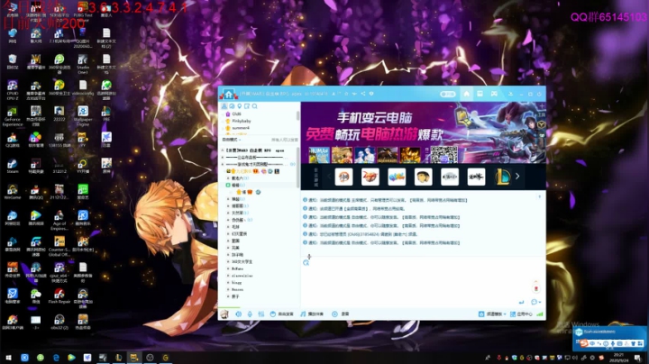Viewport: 649px width, 364px height.
Task: Open the 自由模式 mode dropdown
Action: click(232, 140)
